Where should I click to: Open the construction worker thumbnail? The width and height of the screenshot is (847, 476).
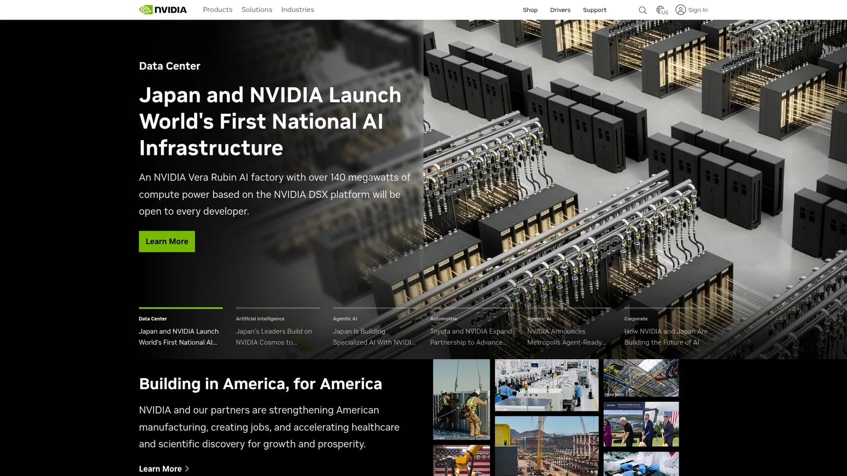[x=462, y=400]
